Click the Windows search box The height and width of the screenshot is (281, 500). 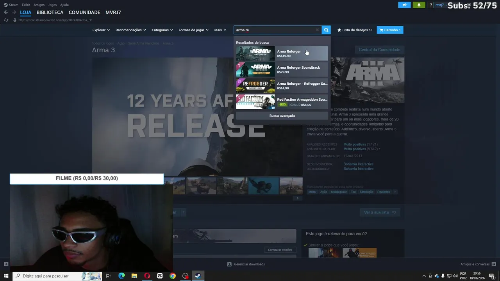click(57, 276)
